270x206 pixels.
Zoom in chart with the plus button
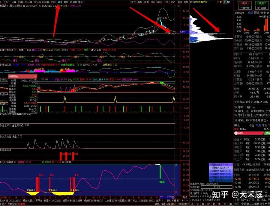(182, 200)
